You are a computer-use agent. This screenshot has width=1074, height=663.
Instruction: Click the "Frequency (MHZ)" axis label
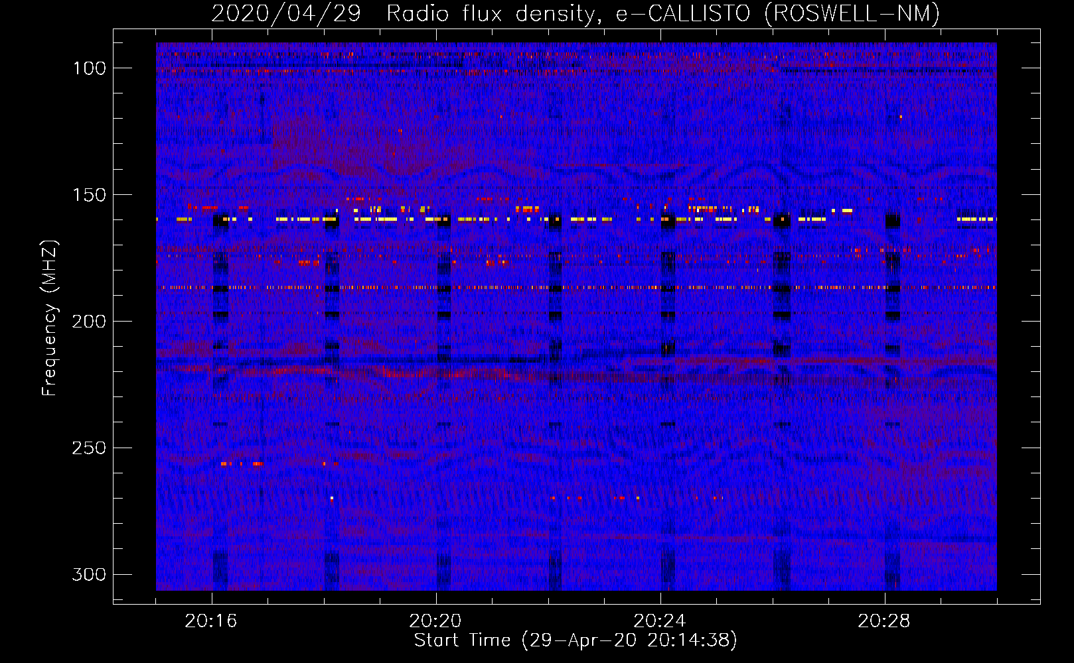click(x=50, y=318)
